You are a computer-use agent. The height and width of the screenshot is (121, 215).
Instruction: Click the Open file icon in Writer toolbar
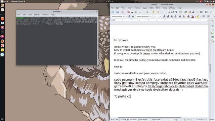click(x=118, y=12)
